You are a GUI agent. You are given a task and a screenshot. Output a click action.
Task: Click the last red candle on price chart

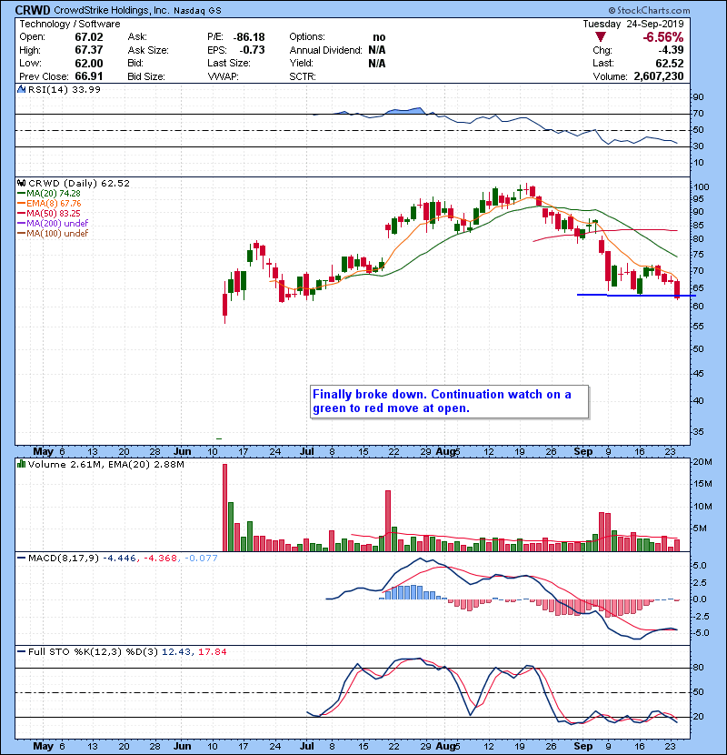(x=677, y=289)
